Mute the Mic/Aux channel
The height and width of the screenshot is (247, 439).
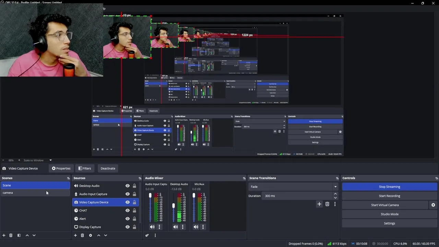[196, 227]
